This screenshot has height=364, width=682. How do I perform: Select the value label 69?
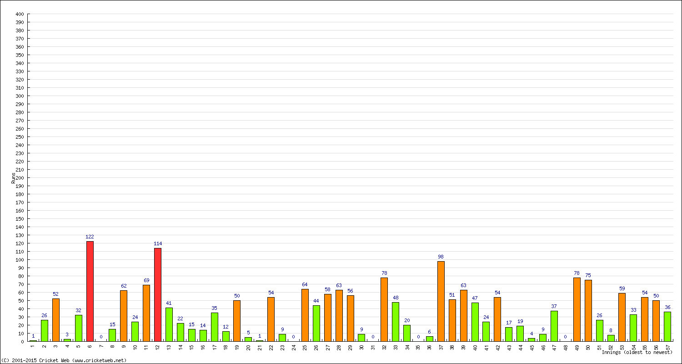pos(146,280)
